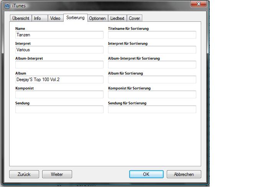Click the Weiter button
Screen dimensions: 276x187
tap(57, 174)
